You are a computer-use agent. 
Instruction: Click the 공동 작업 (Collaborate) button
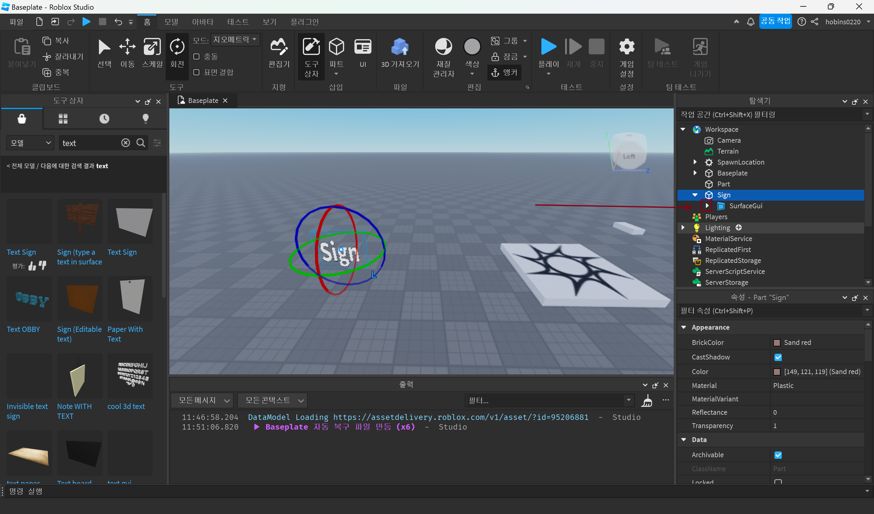pyautogui.click(x=775, y=22)
